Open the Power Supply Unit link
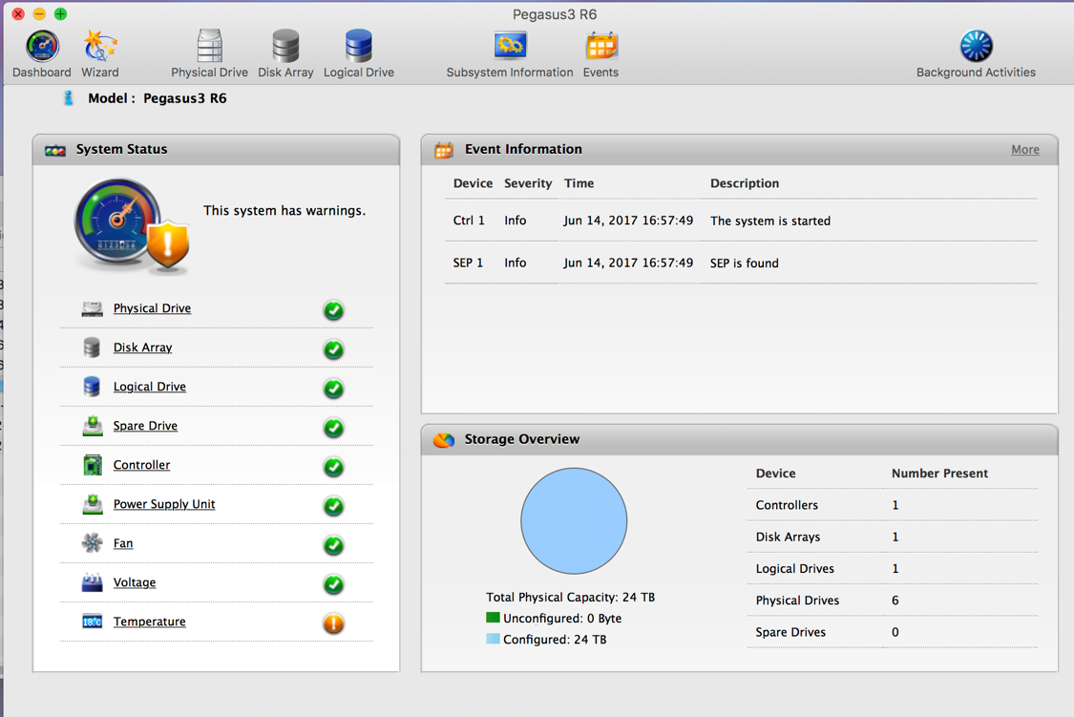 click(164, 503)
